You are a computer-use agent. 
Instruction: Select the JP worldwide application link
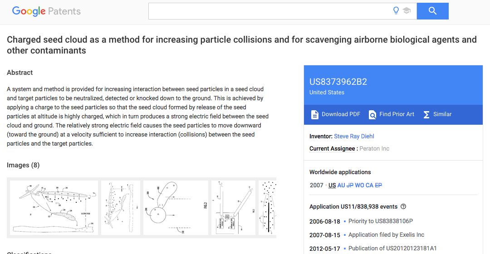pyautogui.click(x=350, y=185)
